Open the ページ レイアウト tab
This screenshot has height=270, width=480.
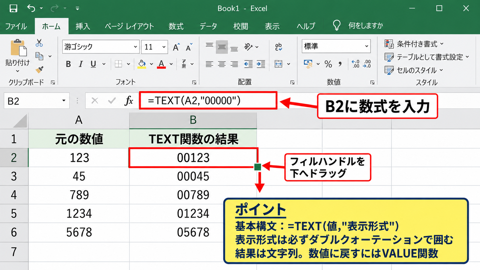[x=129, y=26]
